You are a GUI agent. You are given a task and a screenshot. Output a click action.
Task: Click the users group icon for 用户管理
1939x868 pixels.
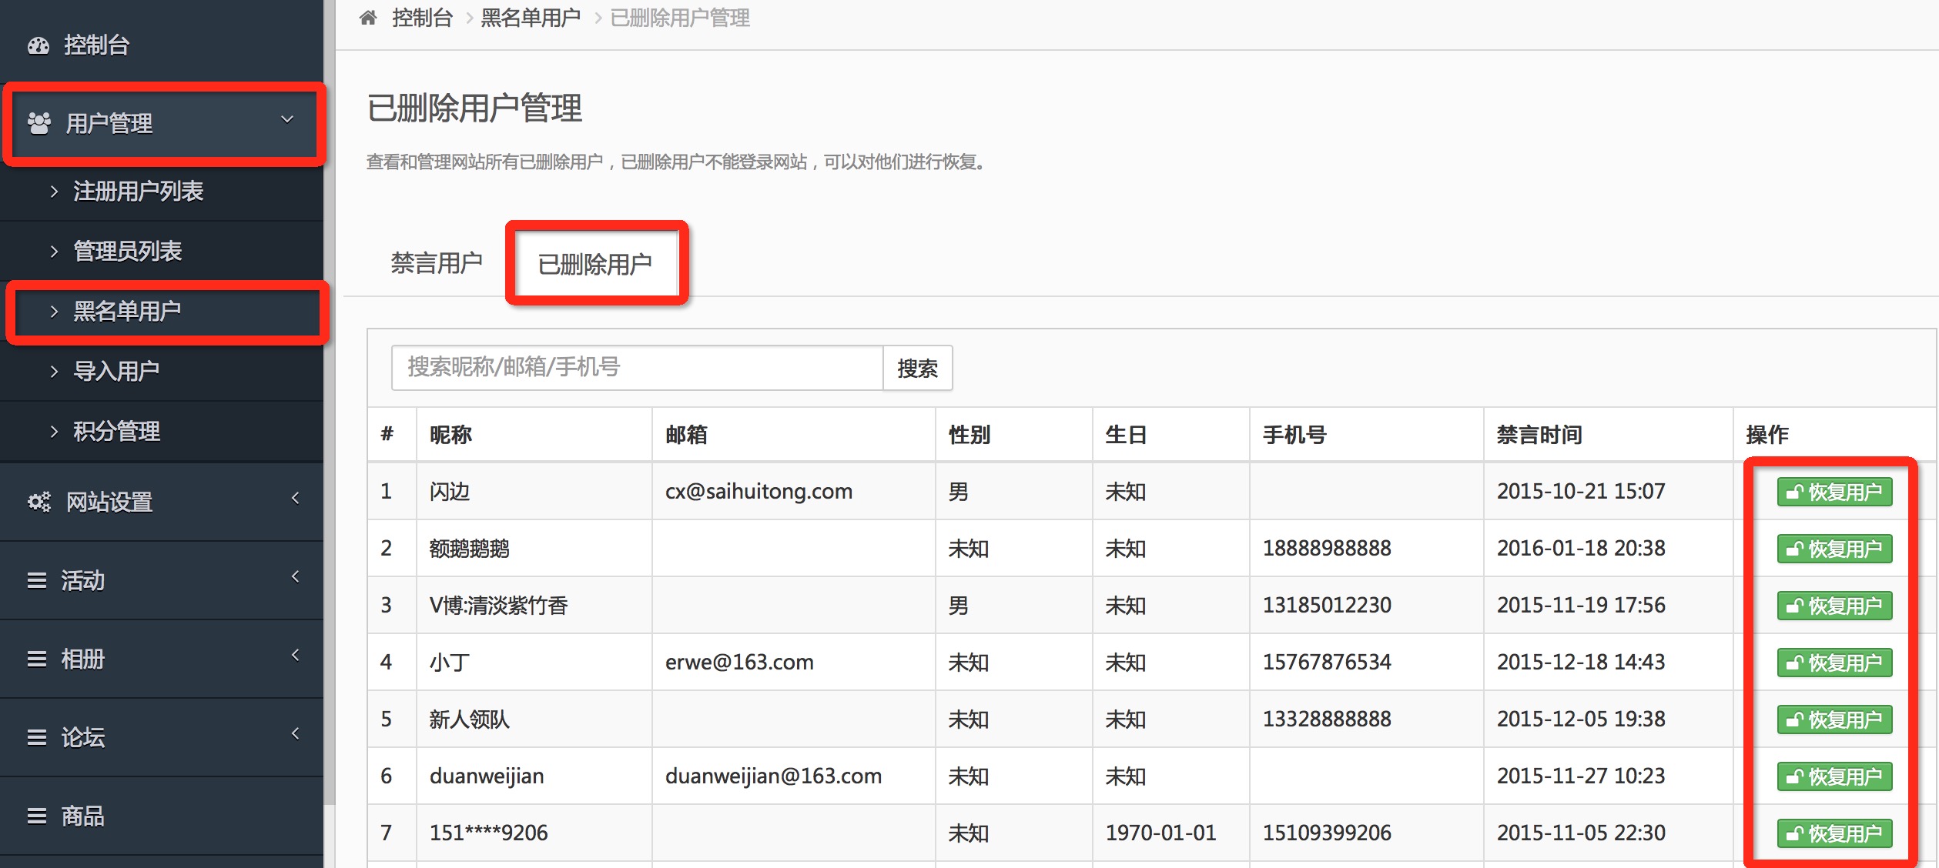click(39, 123)
